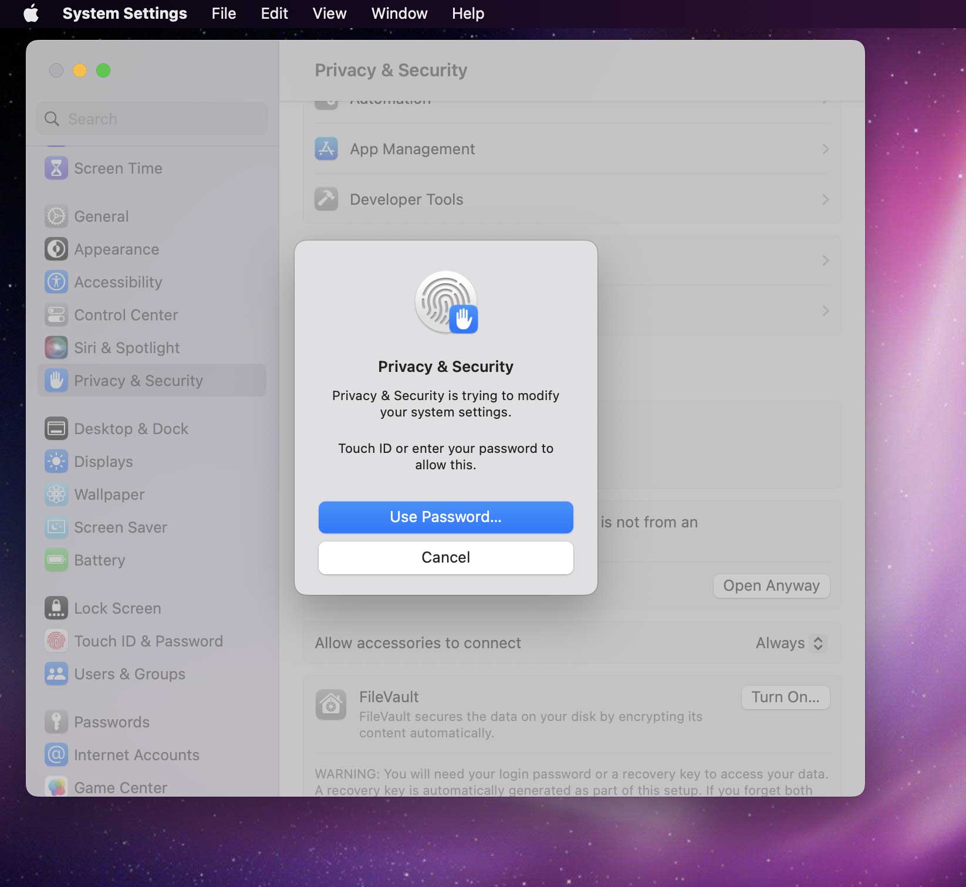Click the Appearance sidebar icon

[56, 249]
